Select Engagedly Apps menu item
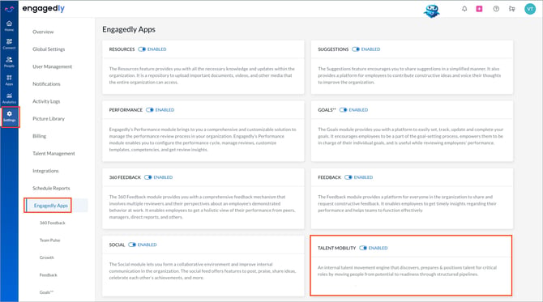The width and height of the screenshot is (543, 302). pos(51,206)
